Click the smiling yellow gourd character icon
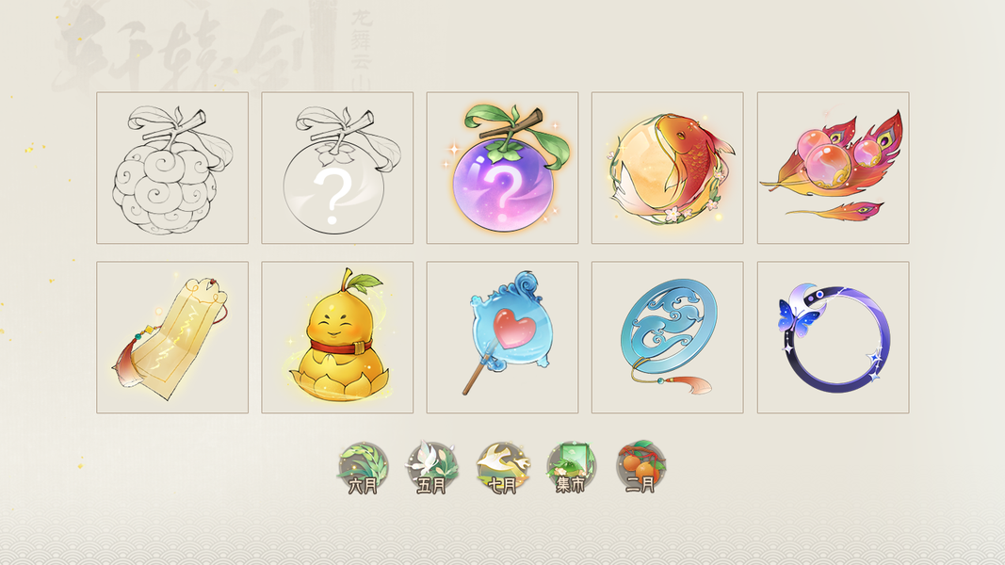 (337, 337)
